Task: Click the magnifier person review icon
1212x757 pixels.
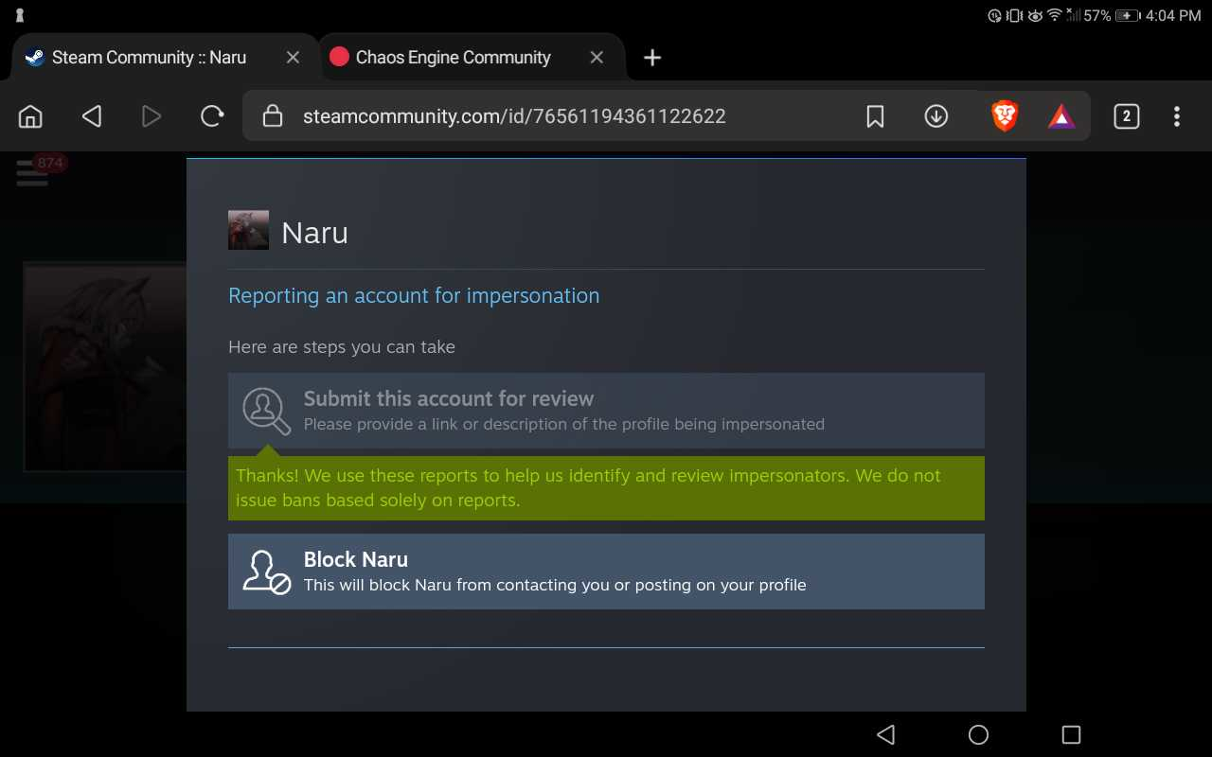Action: (265, 410)
